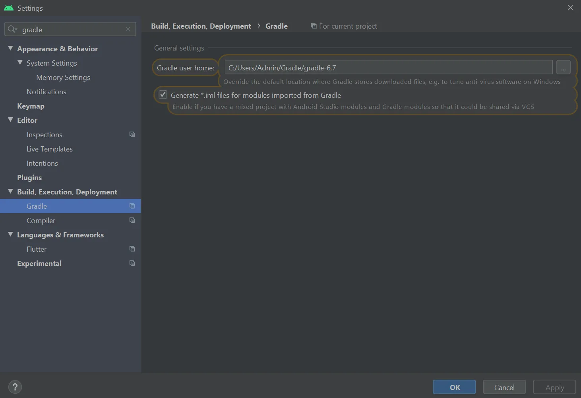Collapse Build, Execution, Deployment node
581x398 pixels.
(x=11, y=191)
